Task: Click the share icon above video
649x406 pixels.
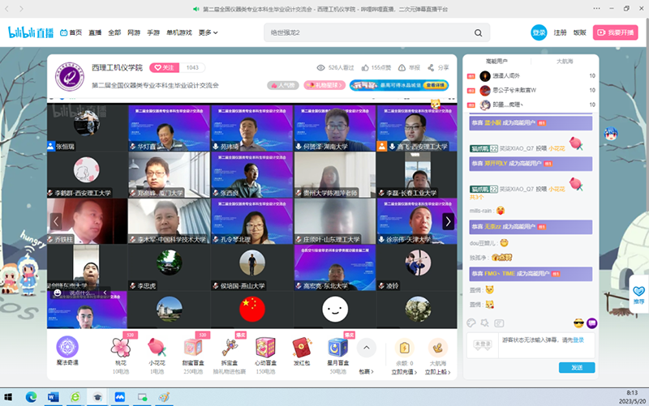Action: [x=432, y=68]
